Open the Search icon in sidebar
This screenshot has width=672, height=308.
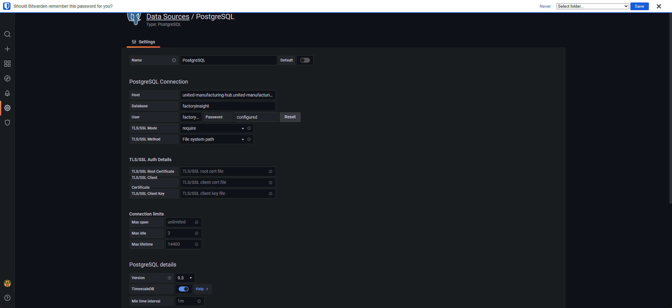pyautogui.click(x=7, y=34)
